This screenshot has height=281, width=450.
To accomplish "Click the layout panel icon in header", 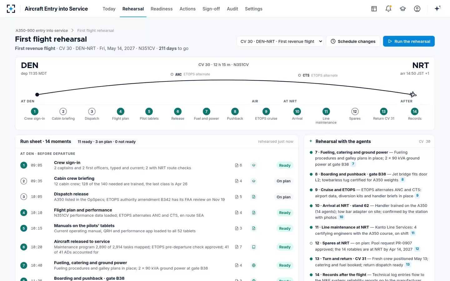I will pos(374,9).
